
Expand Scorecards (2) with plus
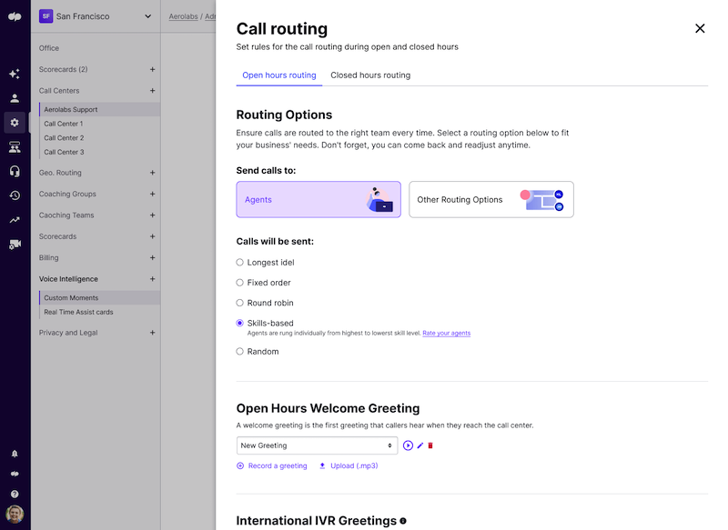pos(152,70)
